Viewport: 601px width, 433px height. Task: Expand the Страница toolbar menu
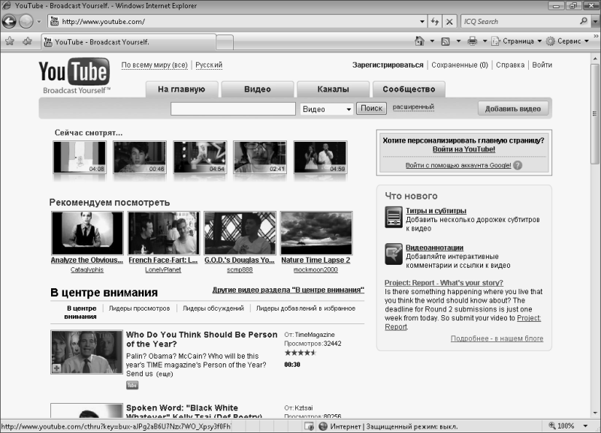[x=518, y=41]
